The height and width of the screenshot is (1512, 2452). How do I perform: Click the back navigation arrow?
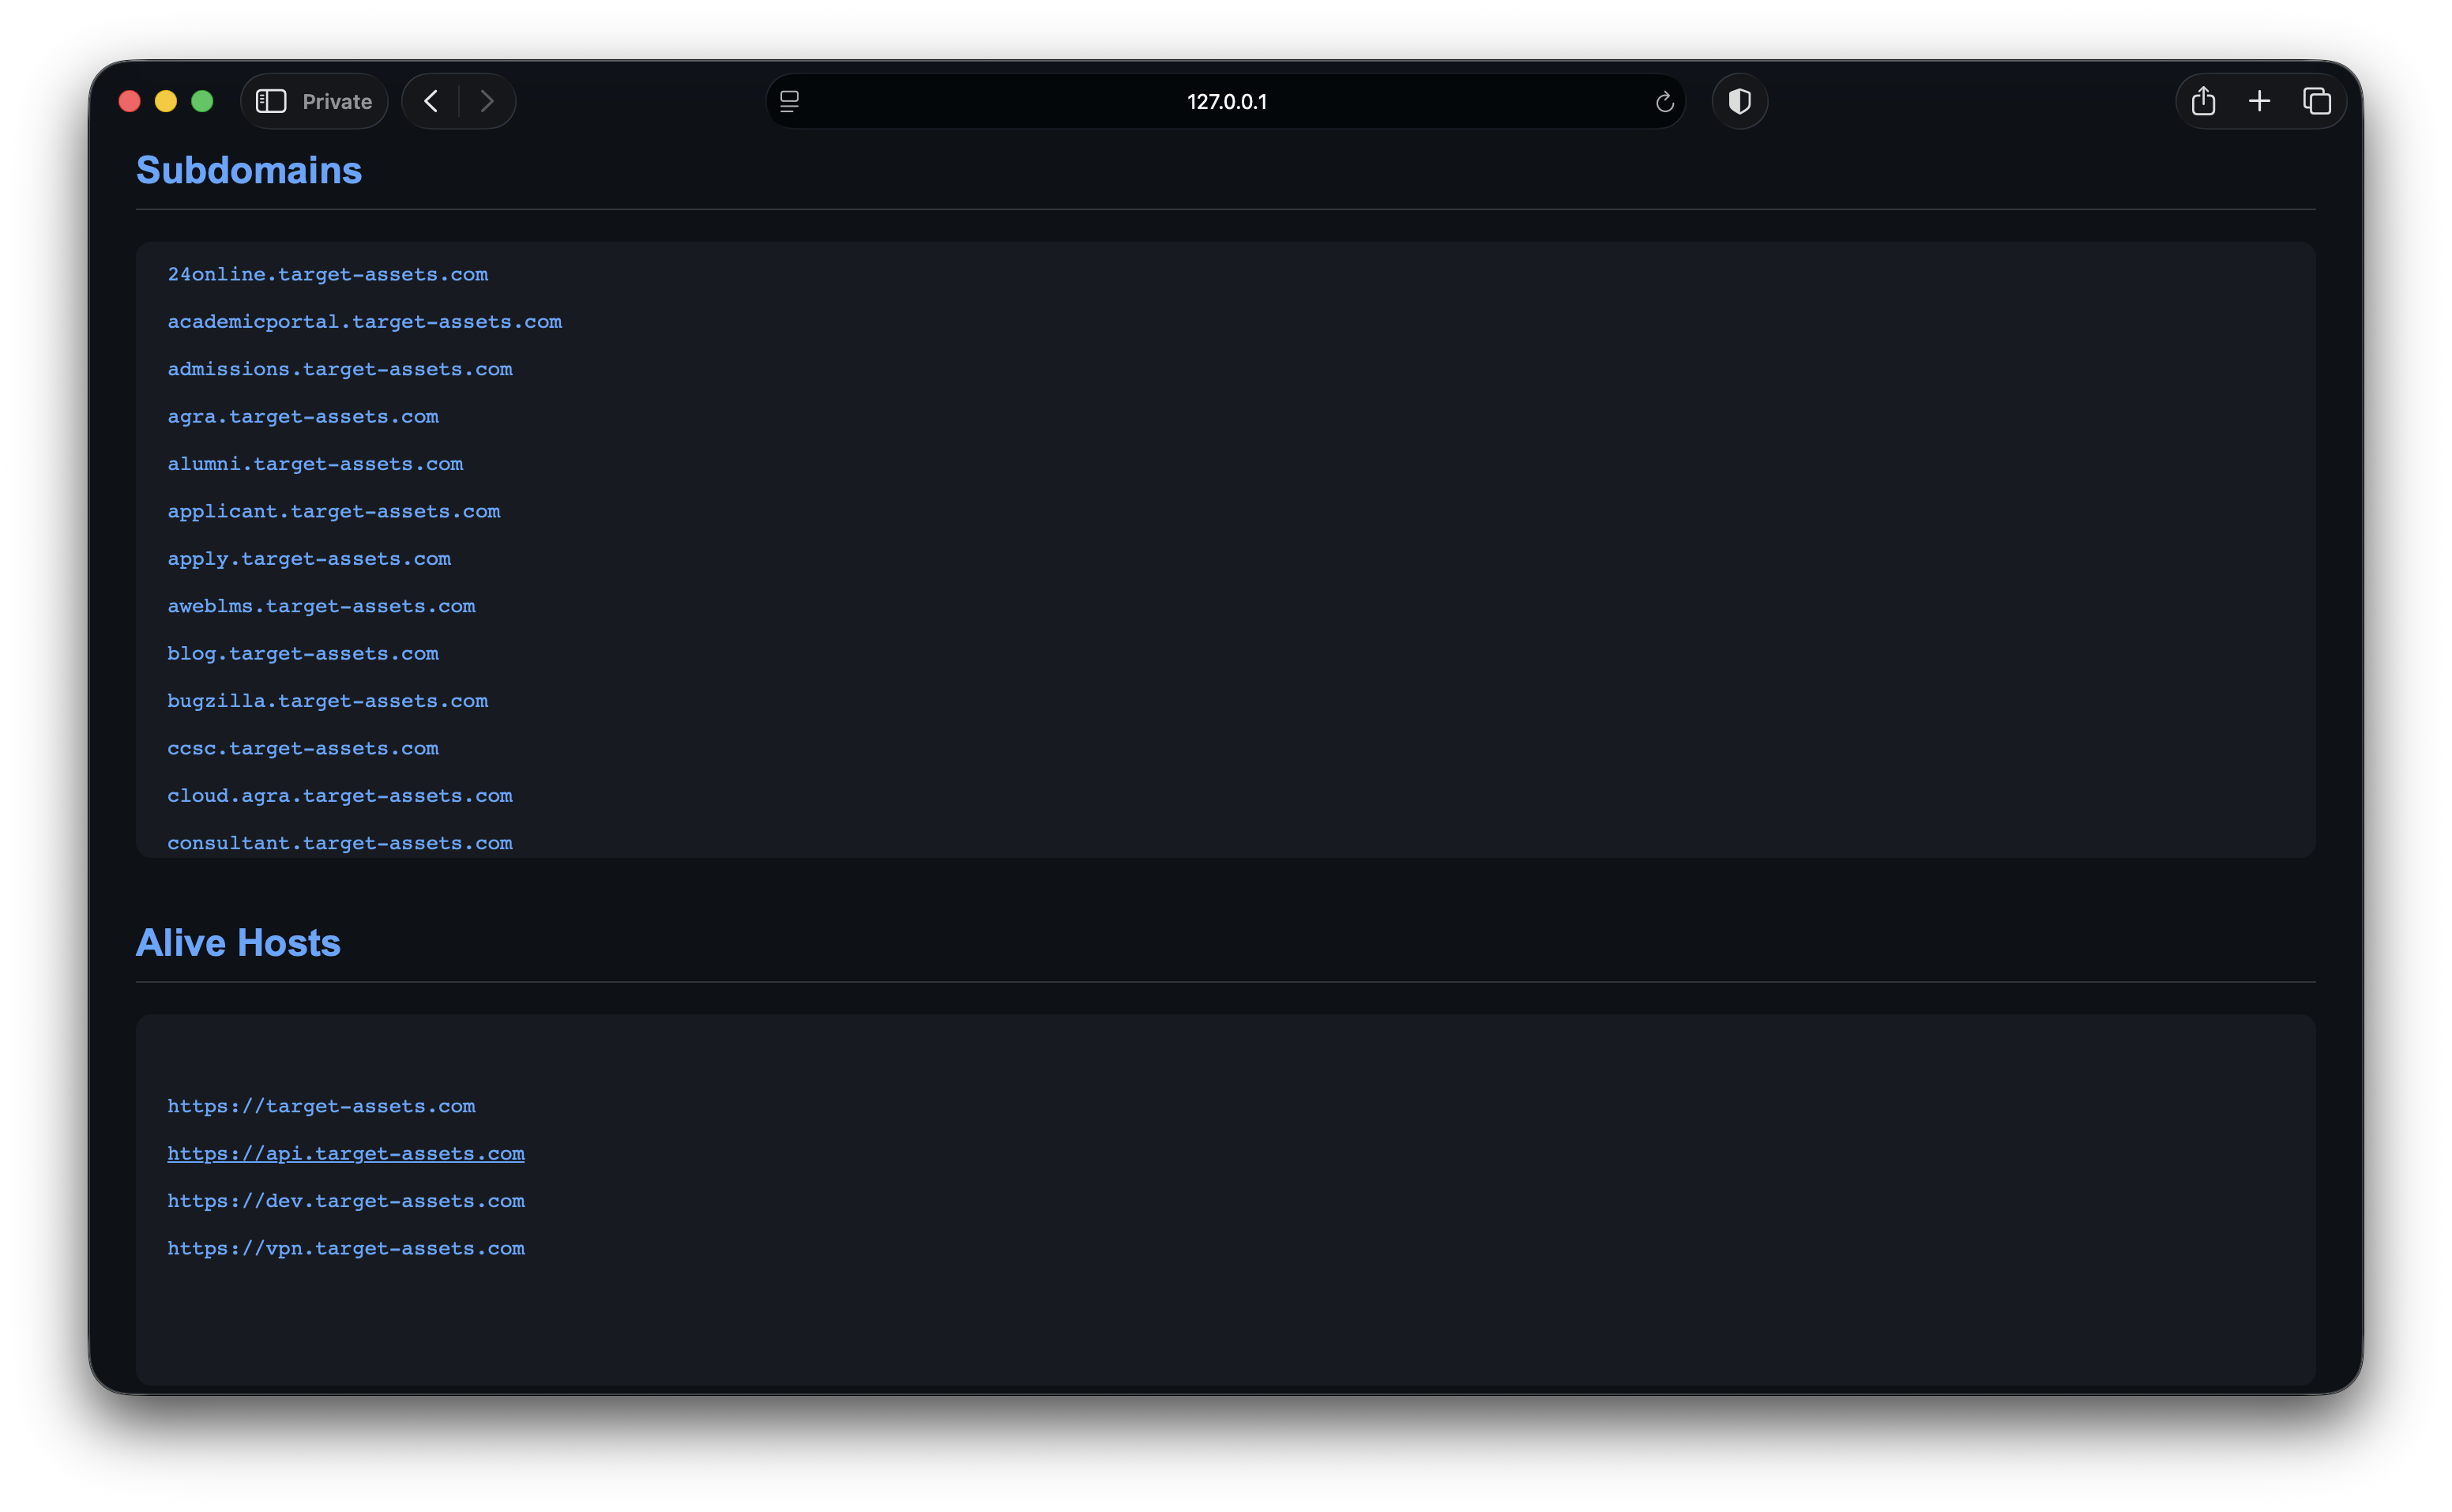(x=431, y=101)
